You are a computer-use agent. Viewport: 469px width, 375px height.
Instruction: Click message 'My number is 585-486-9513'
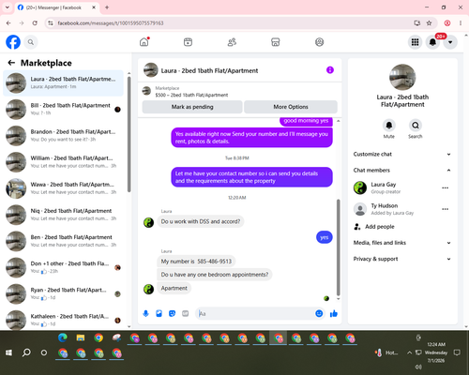[x=196, y=262]
